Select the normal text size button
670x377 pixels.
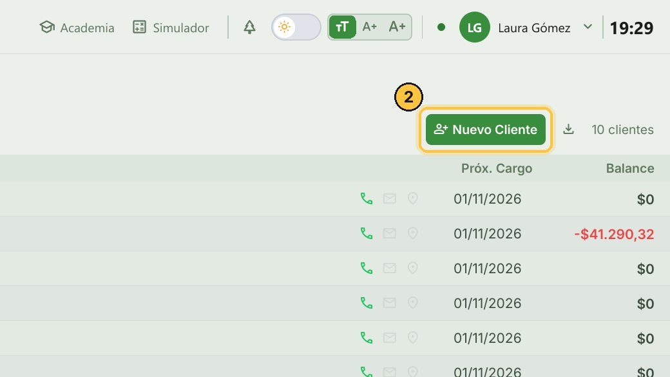point(342,27)
